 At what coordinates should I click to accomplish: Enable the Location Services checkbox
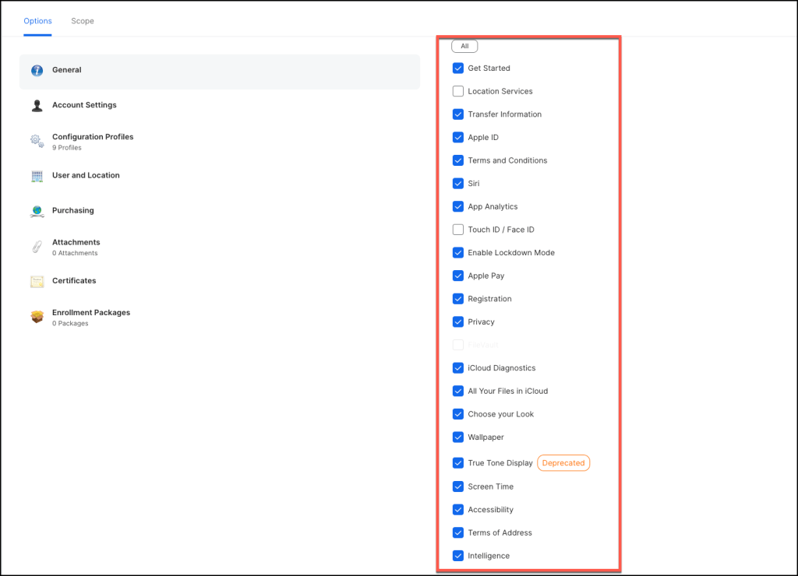(x=458, y=91)
